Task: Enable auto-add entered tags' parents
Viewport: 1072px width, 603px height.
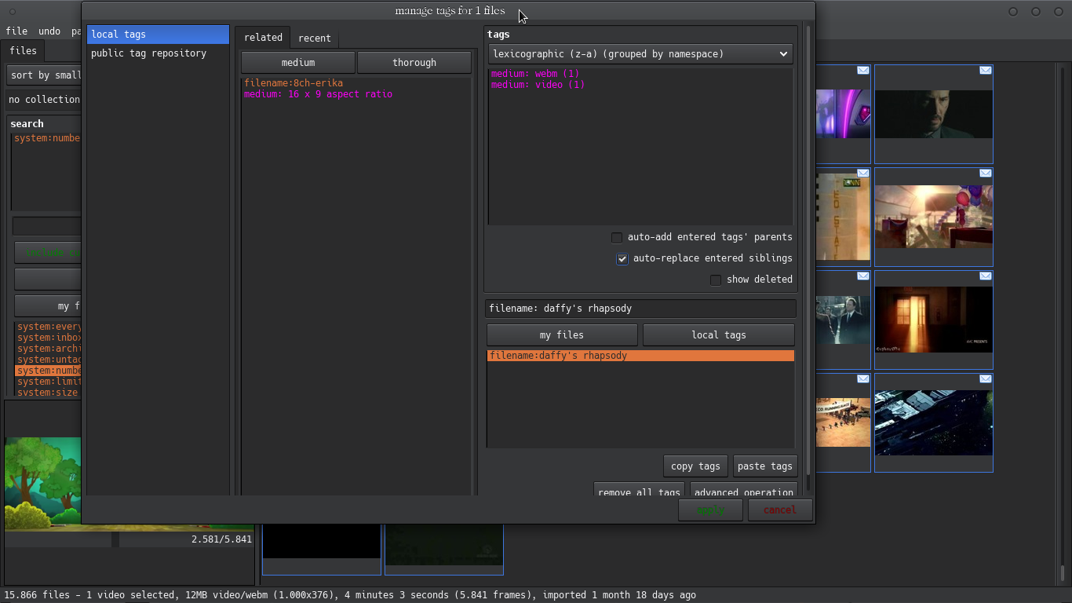Action: [617, 237]
